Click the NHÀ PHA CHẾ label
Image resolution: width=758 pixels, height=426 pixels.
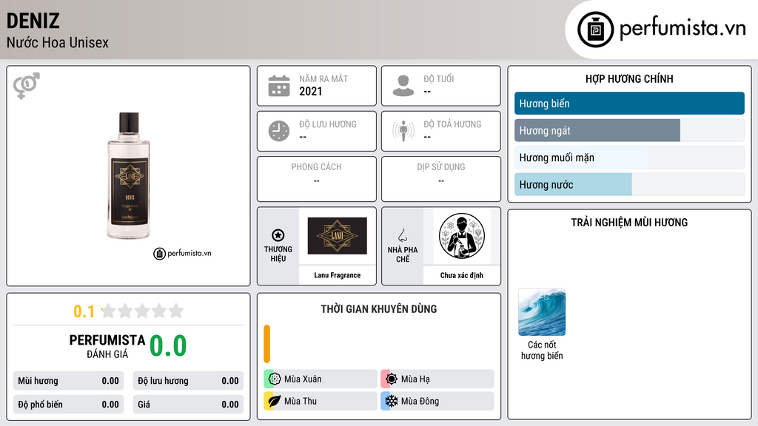pyautogui.click(x=402, y=254)
